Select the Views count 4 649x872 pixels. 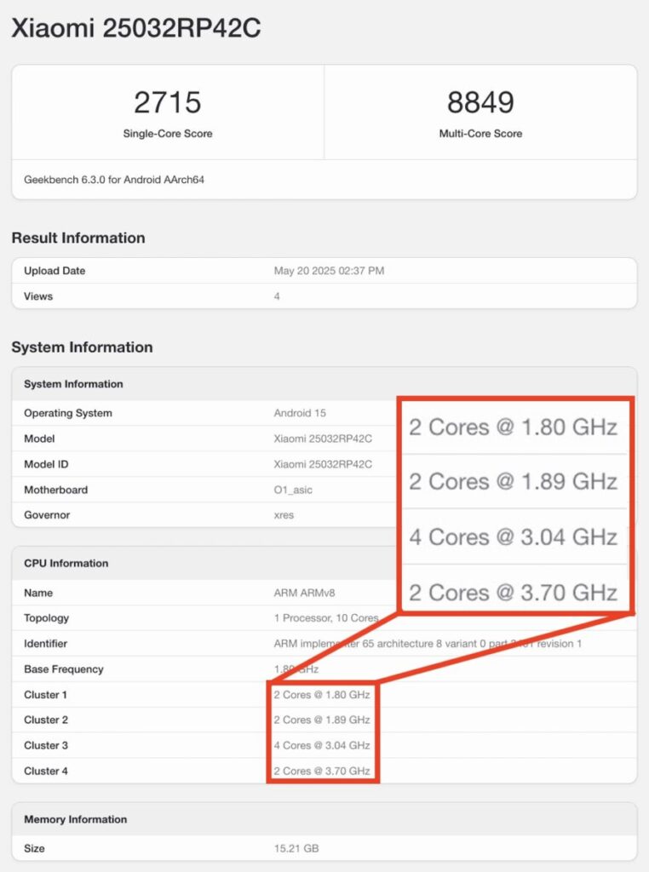[x=277, y=296]
